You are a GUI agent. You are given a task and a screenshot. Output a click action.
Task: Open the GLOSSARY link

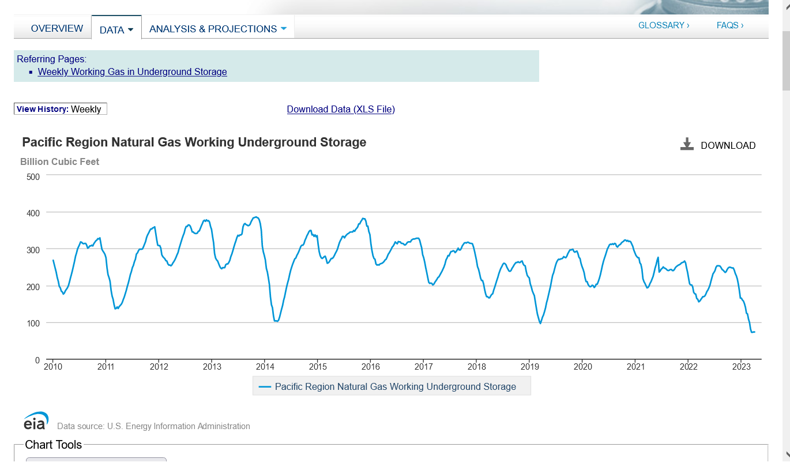[x=663, y=25]
